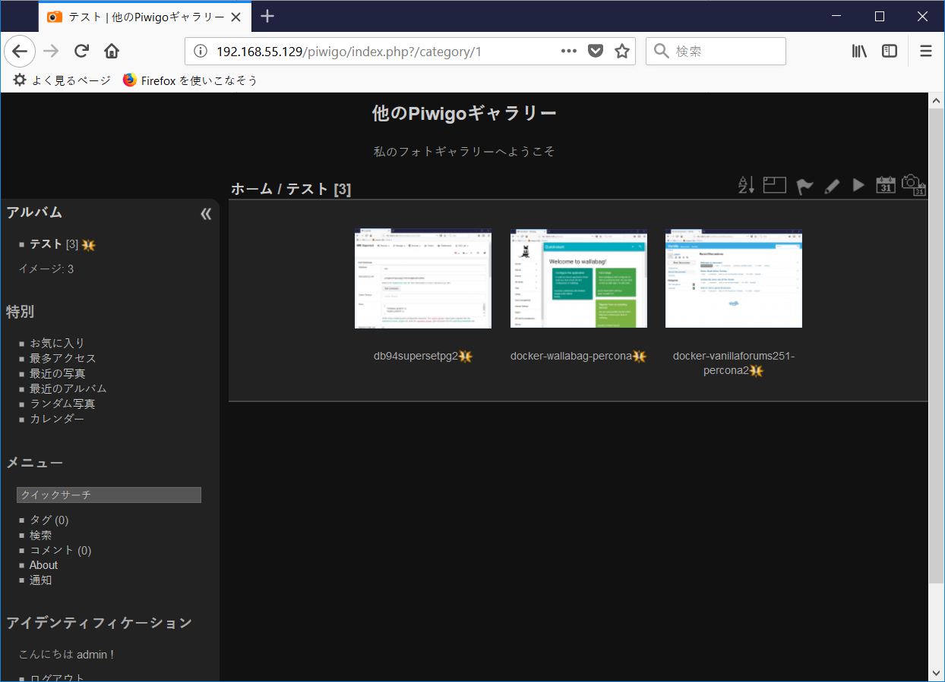Open the photo sizes icon
The height and width of the screenshot is (682, 945).
pos(774,184)
